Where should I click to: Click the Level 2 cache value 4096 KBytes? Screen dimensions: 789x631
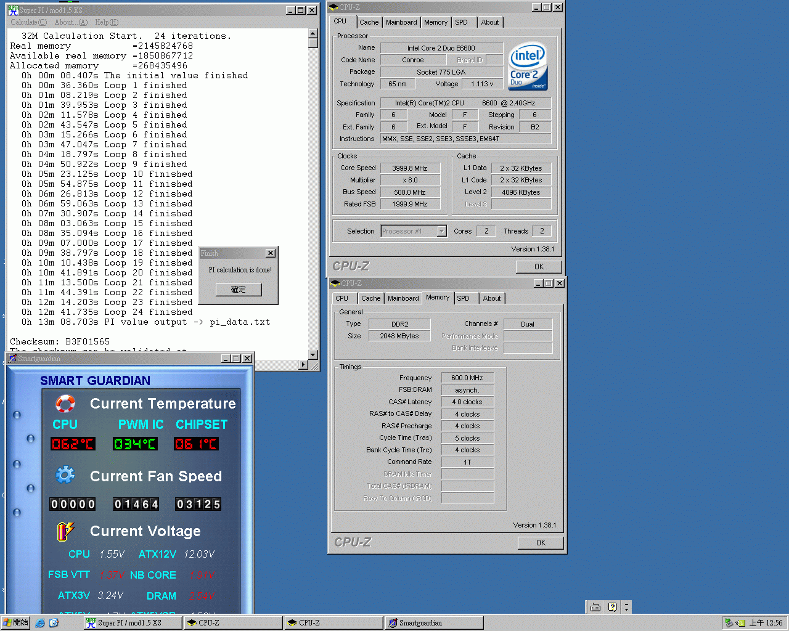(x=521, y=192)
